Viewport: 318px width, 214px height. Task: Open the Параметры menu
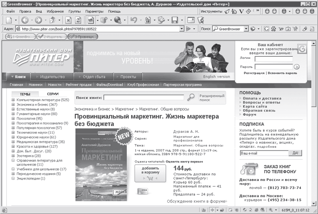click(x=94, y=11)
